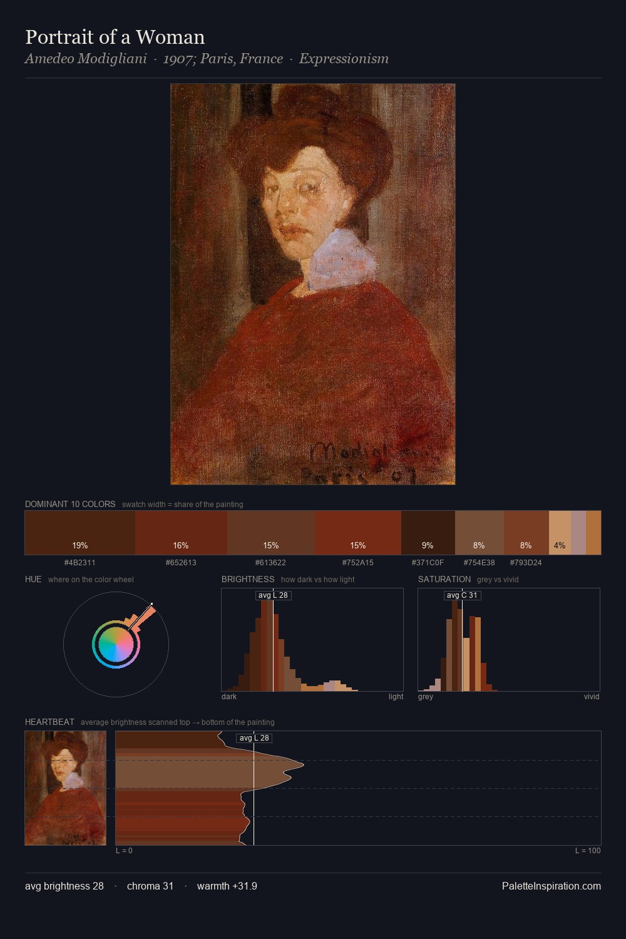Image resolution: width=626 pixels, height=939 pixels.
Task: Click the chroma 31 footer stat
Action: pos(150,886)
